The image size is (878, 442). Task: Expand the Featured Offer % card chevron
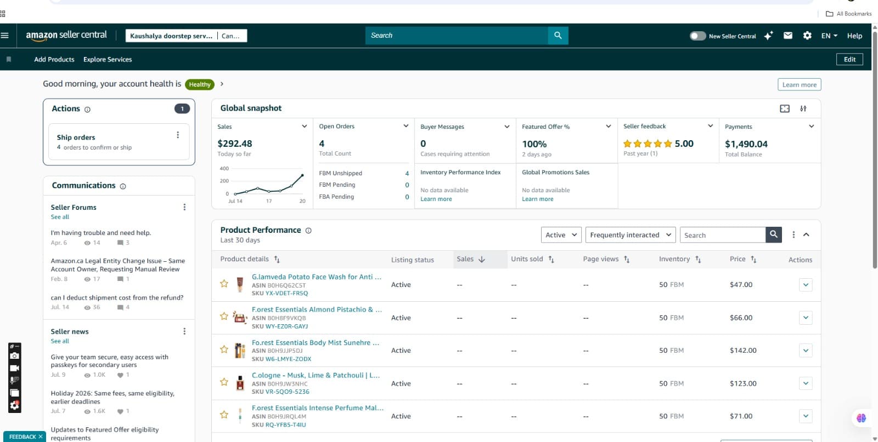(609, 127)
